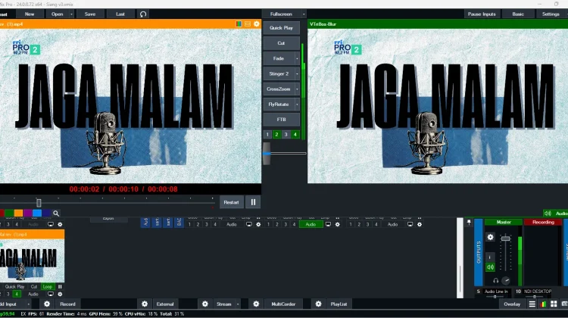
Task: Mute Master audio output speaker button
Action: [x=490, y=267]
